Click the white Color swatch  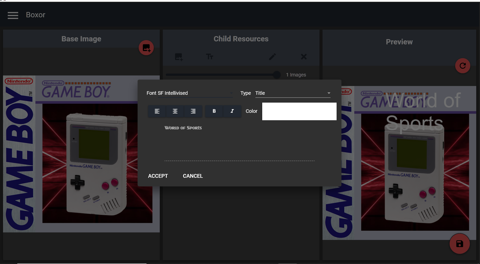pyautogui.click(x=299, y=111)
